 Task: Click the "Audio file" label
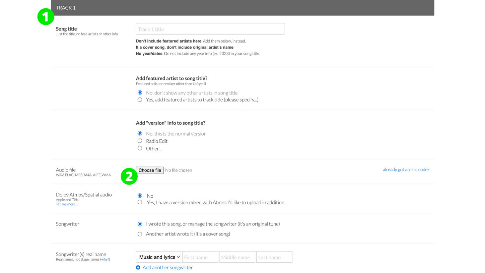click(x=66, y=170)
